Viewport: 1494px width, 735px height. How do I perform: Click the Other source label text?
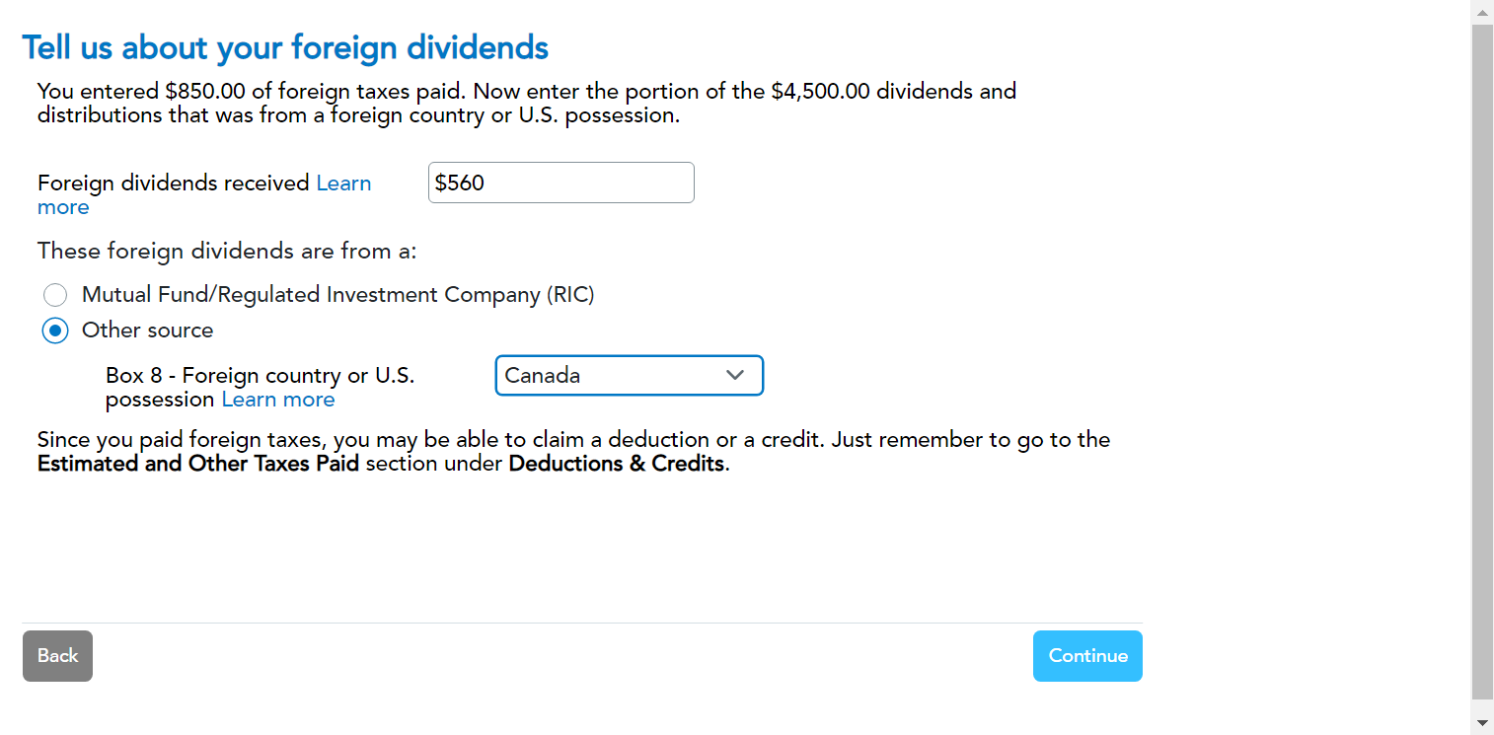[x=147, y=331]
